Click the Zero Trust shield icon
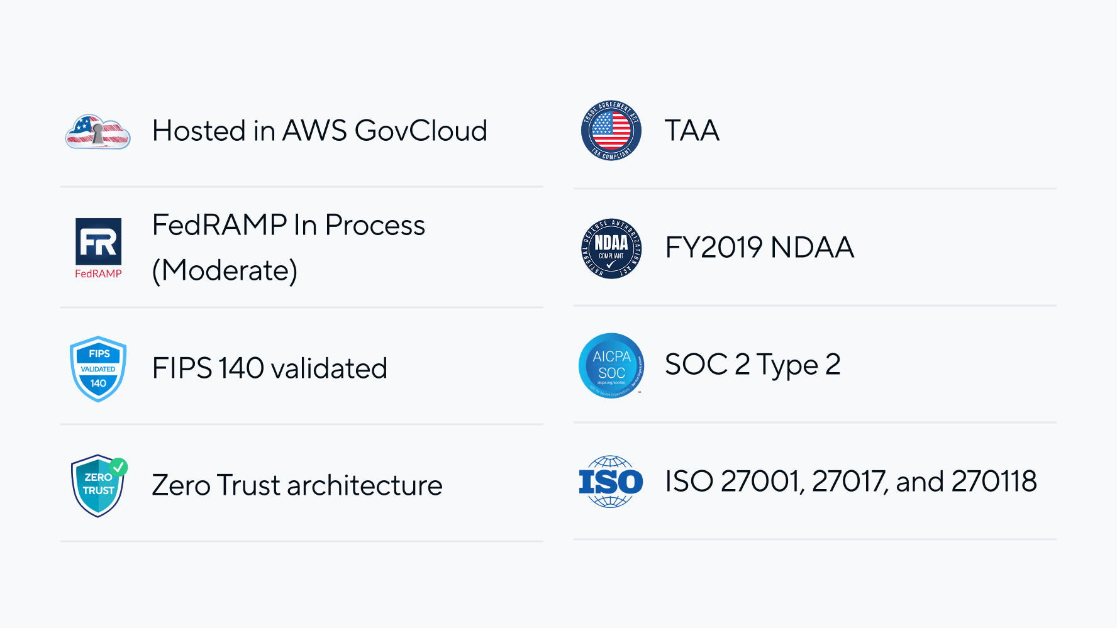This screenshot has width=1117, height=628. coord(99,486)
